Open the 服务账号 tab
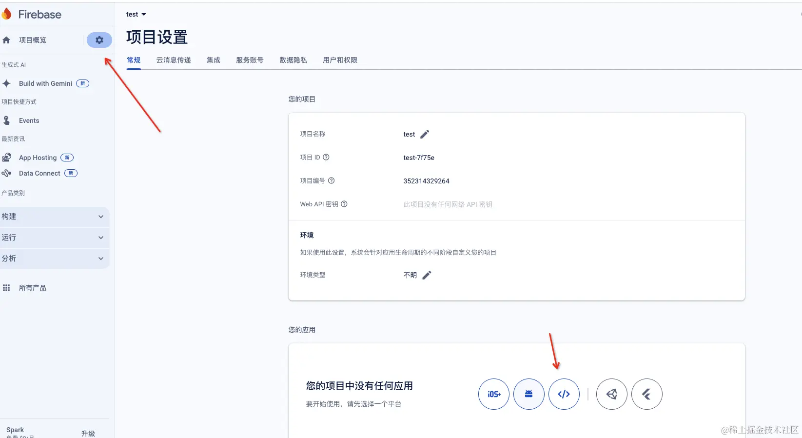The image size is (802, 438). [x=250, y=60]
